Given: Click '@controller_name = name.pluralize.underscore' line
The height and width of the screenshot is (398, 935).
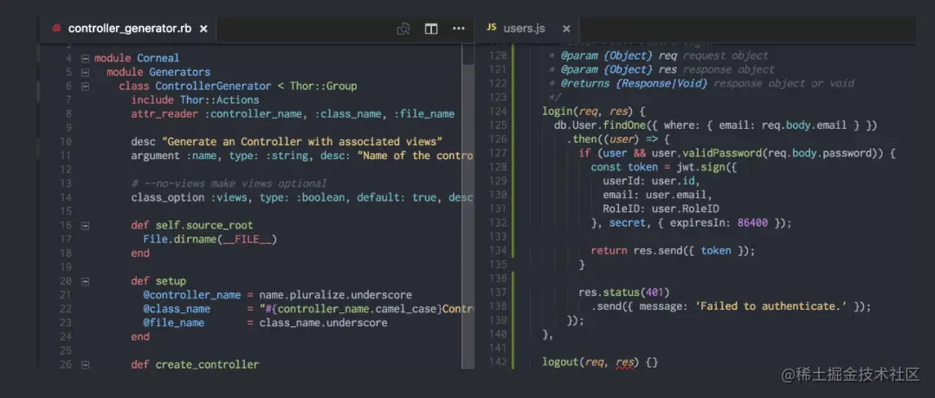Looking at the screenshot, I should coord(278,295).
